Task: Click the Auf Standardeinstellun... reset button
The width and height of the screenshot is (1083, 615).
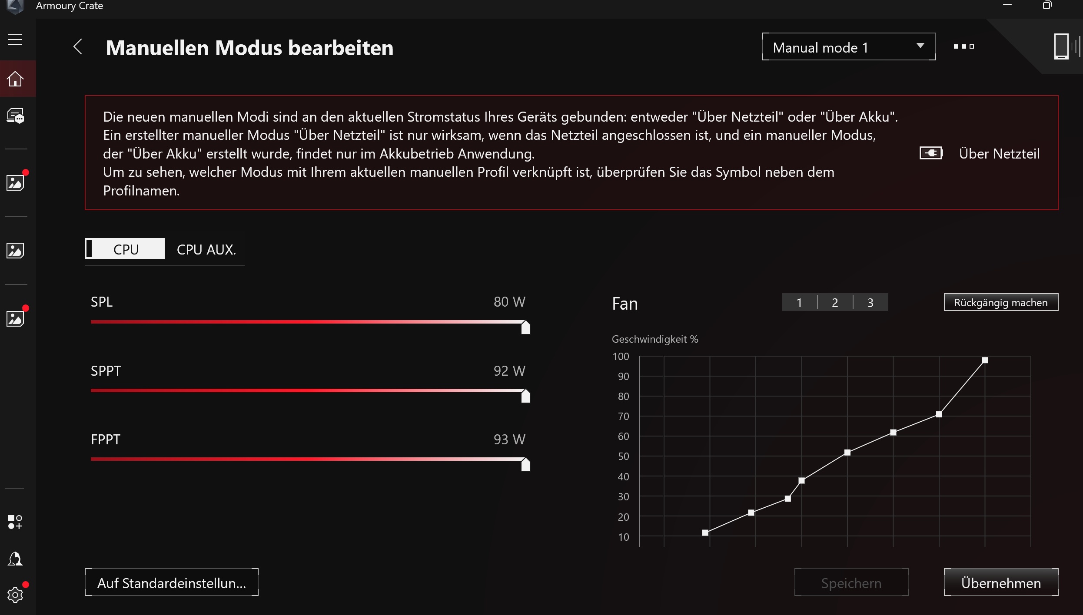Action: [172, 582]
